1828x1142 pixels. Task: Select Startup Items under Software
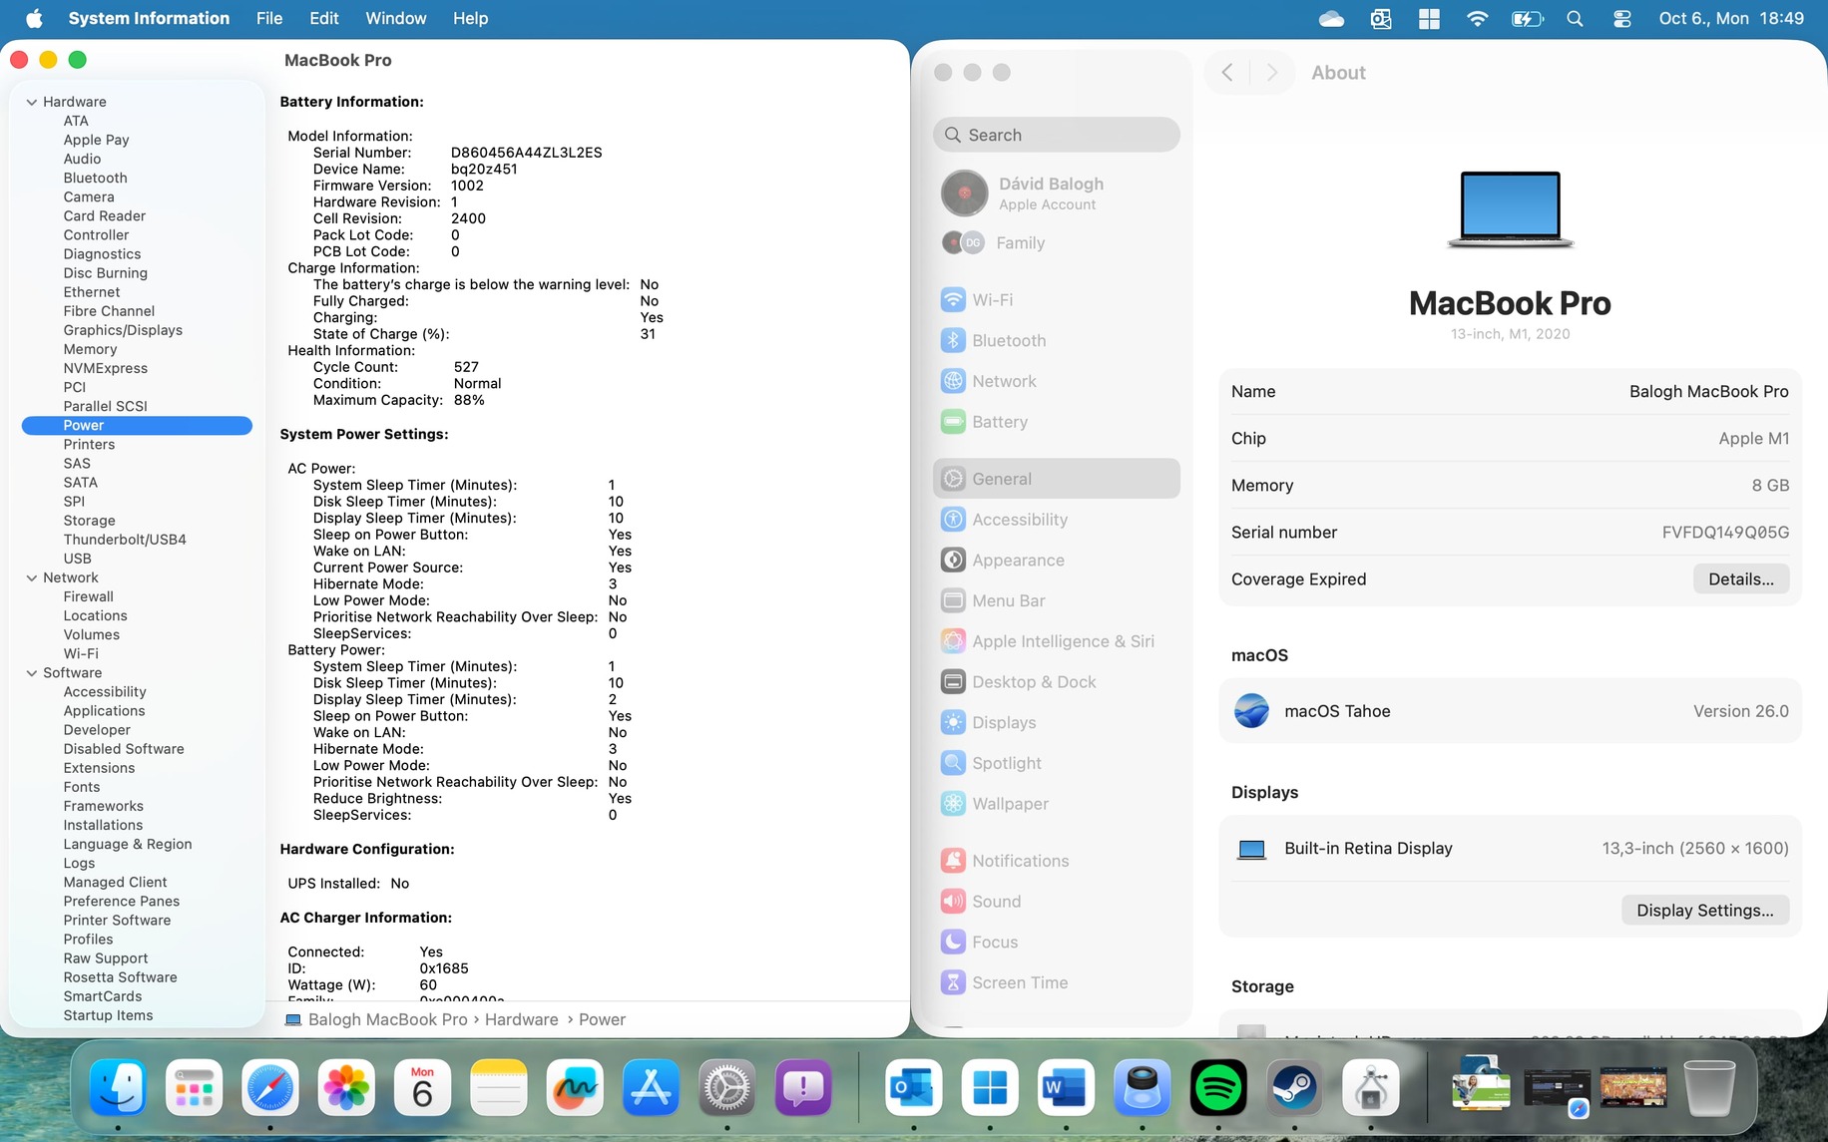pos(108,1015)
